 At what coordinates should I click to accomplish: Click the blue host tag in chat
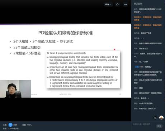click(x=137, y=67)
